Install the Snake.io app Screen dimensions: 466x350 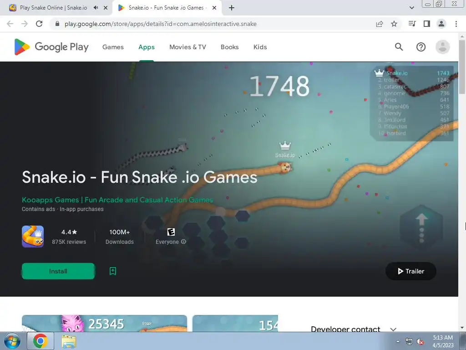coord(58,271)
